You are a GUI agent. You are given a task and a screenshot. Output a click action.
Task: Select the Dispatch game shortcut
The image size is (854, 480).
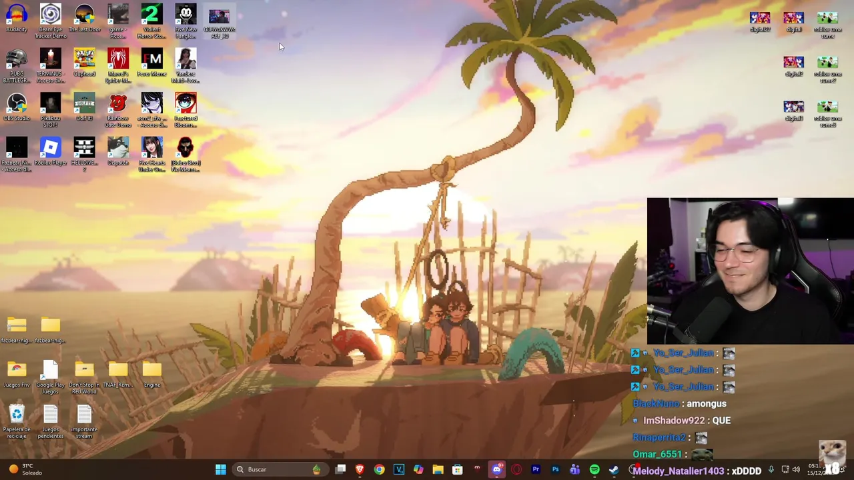click(118, 152)
